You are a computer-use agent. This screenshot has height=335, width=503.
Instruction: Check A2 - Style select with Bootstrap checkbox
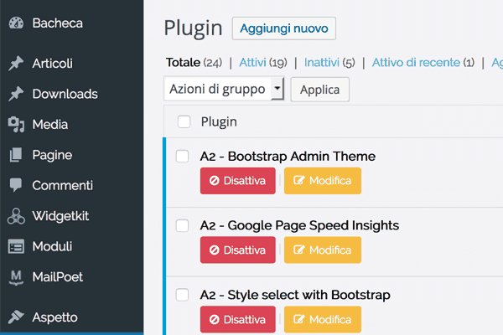click(x=182, y=295)
